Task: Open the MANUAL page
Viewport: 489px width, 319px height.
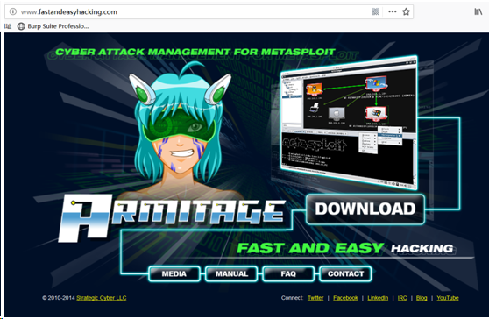Action: (231, 273)
